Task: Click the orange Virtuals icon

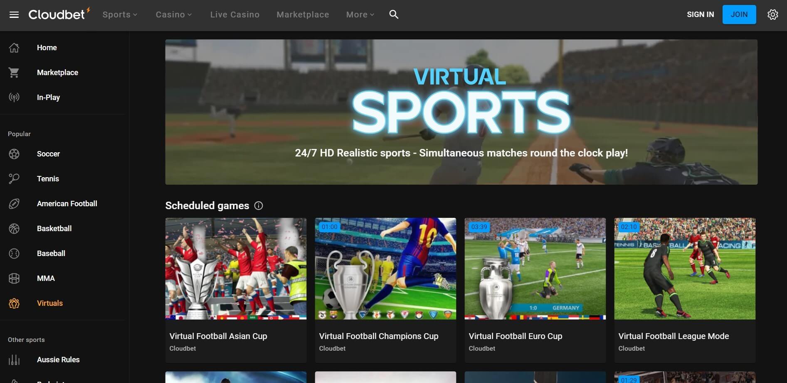Action: 14,303
